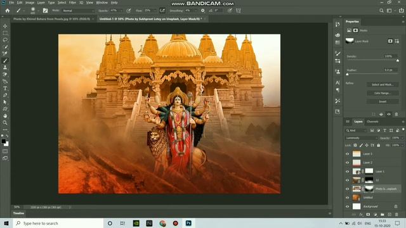The image size is (406, 228).
Task: Hide Layer 2 visibility eye
Action: tap(347, 163)
